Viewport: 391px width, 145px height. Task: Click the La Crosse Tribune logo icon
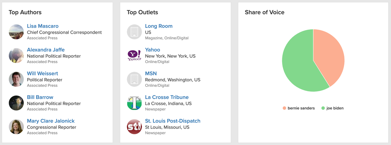tap(134, 103)
